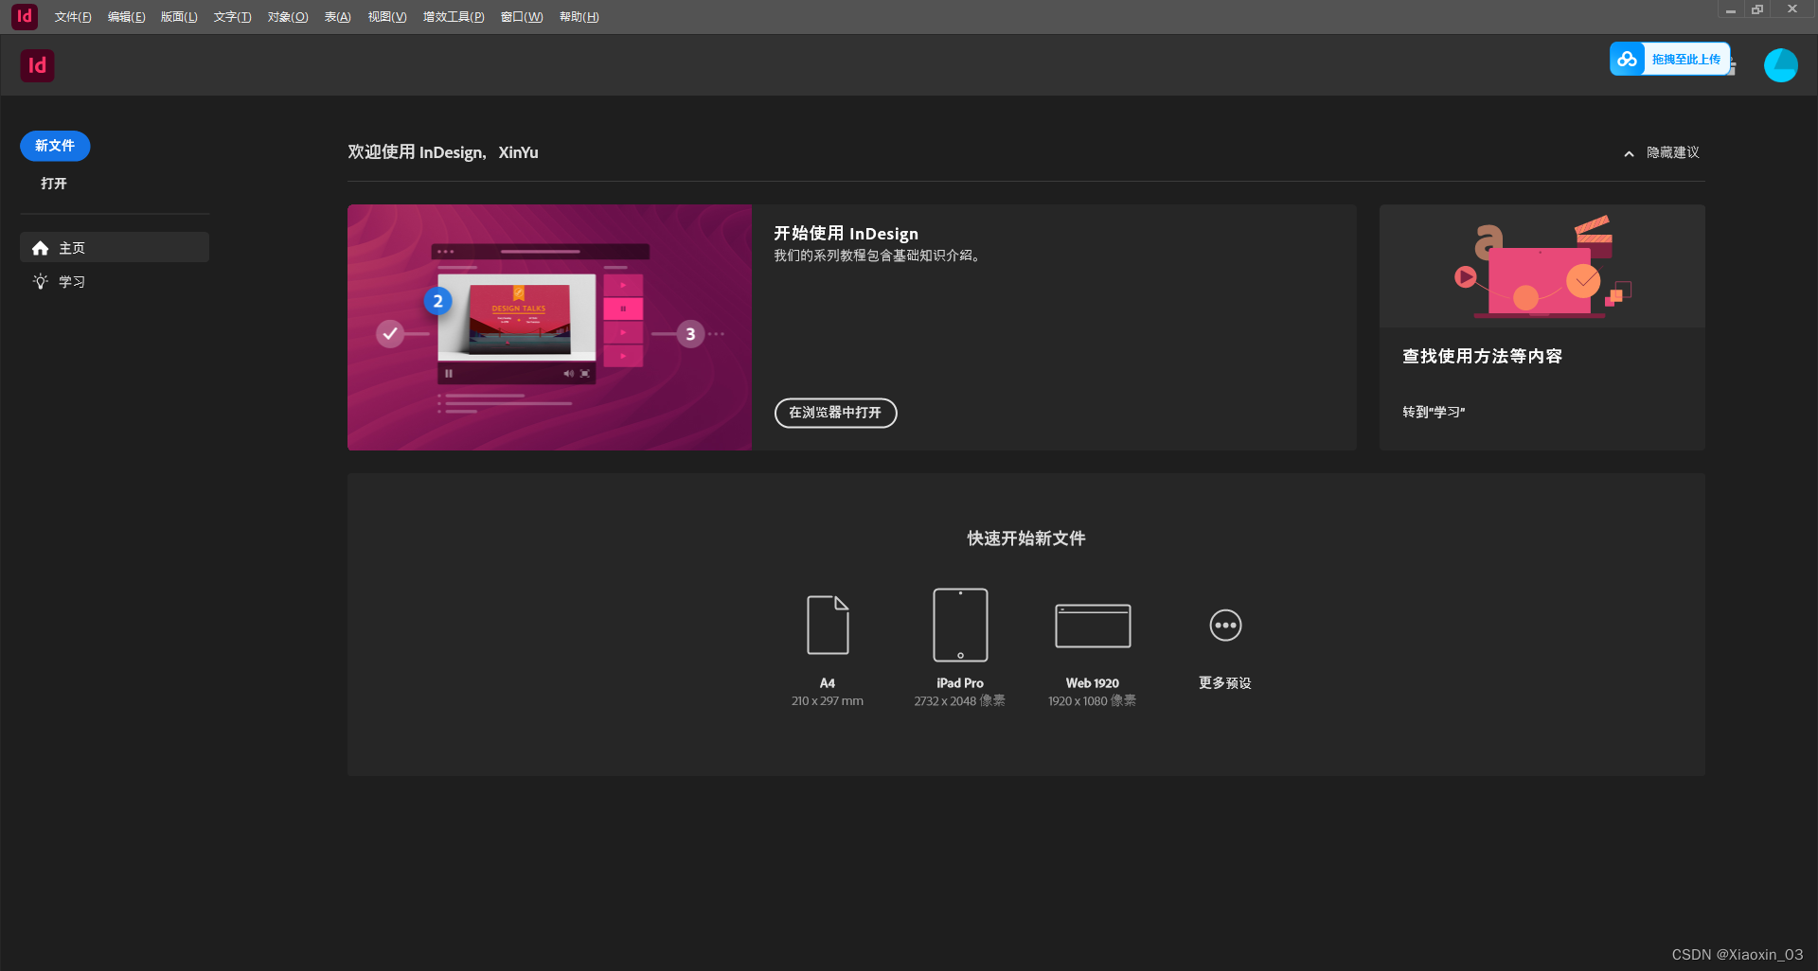Click the 打开 button

pyautogui.click(x=54, y=184)
